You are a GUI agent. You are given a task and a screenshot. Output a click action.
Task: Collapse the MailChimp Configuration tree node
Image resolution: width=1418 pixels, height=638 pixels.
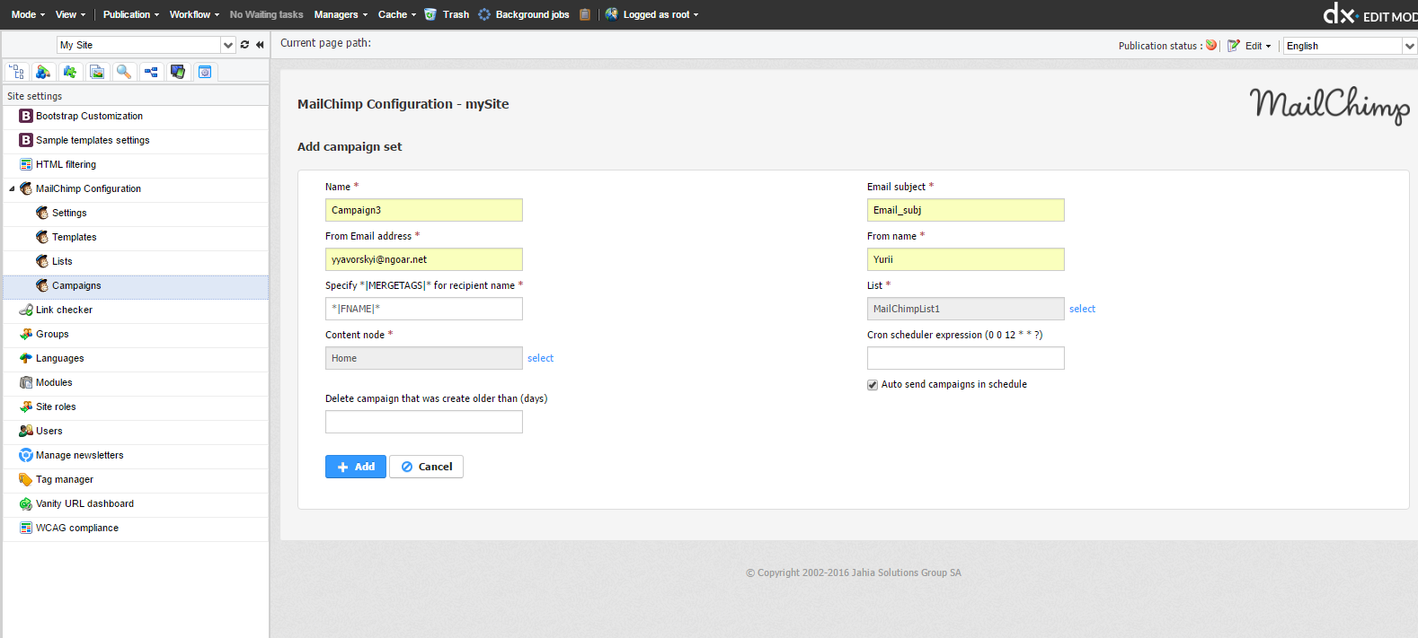click(12, 189)
